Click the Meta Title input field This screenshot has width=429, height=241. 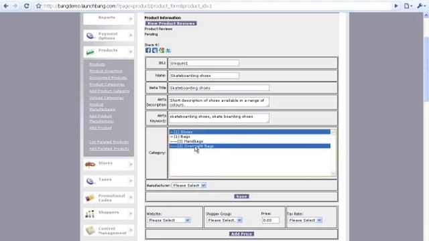coord(219,88)
